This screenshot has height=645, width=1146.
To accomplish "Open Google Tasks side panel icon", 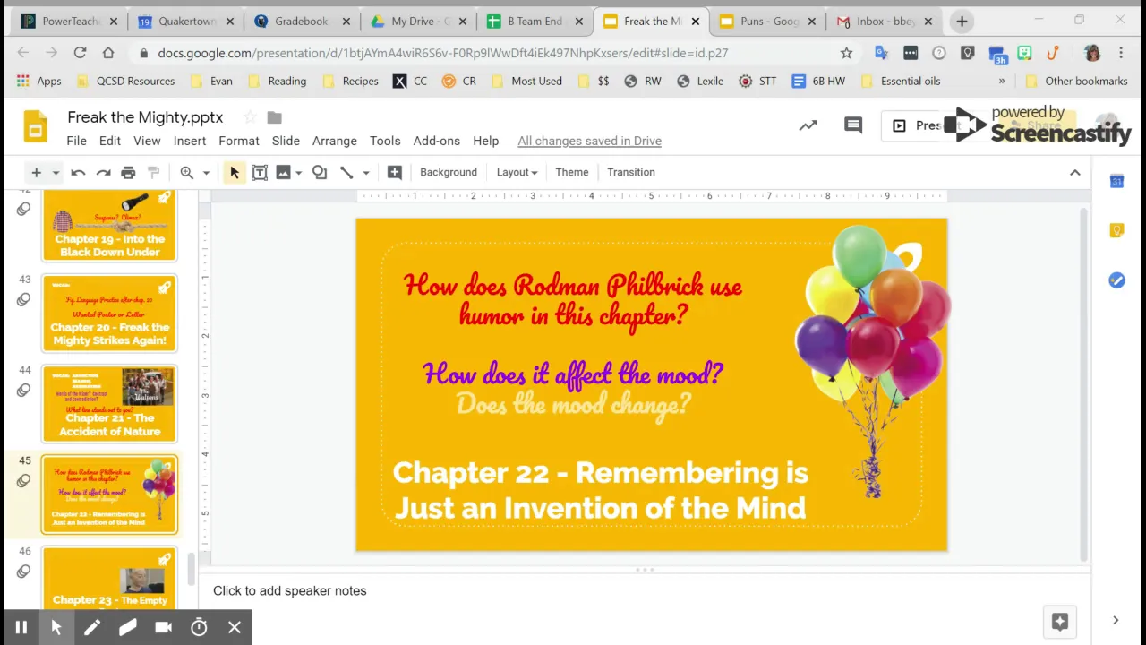I will [x=1116, y=280].
